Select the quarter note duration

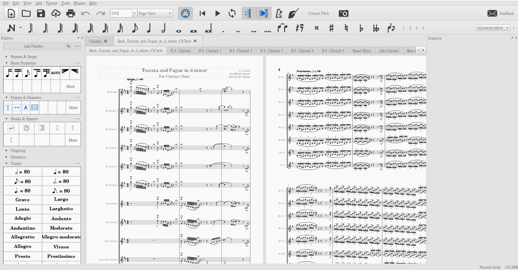[x=149, y=28]
